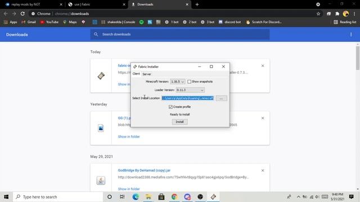This screenshot has width=360, height=202.
Task: Click the Install button in Fabric Installer
Action: coord(179,122)
